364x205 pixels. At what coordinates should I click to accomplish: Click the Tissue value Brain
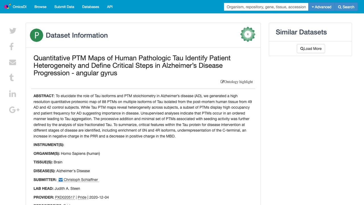click(58, 162)
